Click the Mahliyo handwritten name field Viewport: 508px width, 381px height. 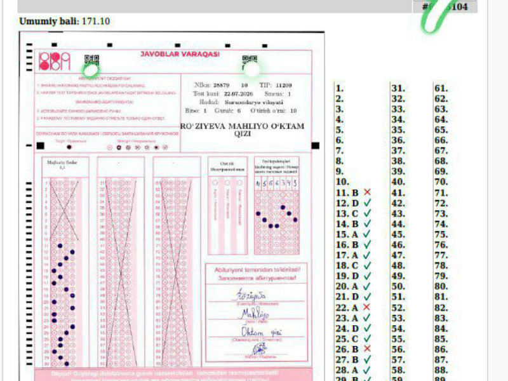[x=256, y=314]
